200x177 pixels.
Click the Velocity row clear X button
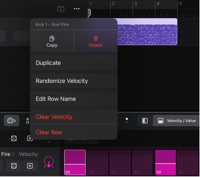click(30, 166)
